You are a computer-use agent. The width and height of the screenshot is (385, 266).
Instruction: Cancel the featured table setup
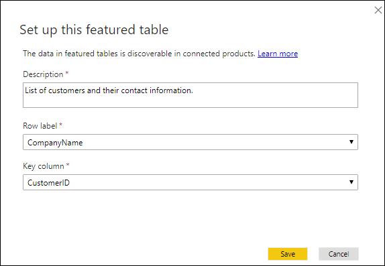point(339,254)
